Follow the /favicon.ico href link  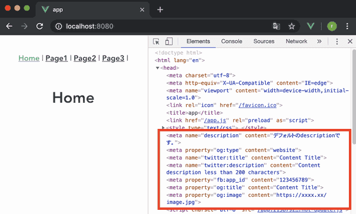coord(258,105)
